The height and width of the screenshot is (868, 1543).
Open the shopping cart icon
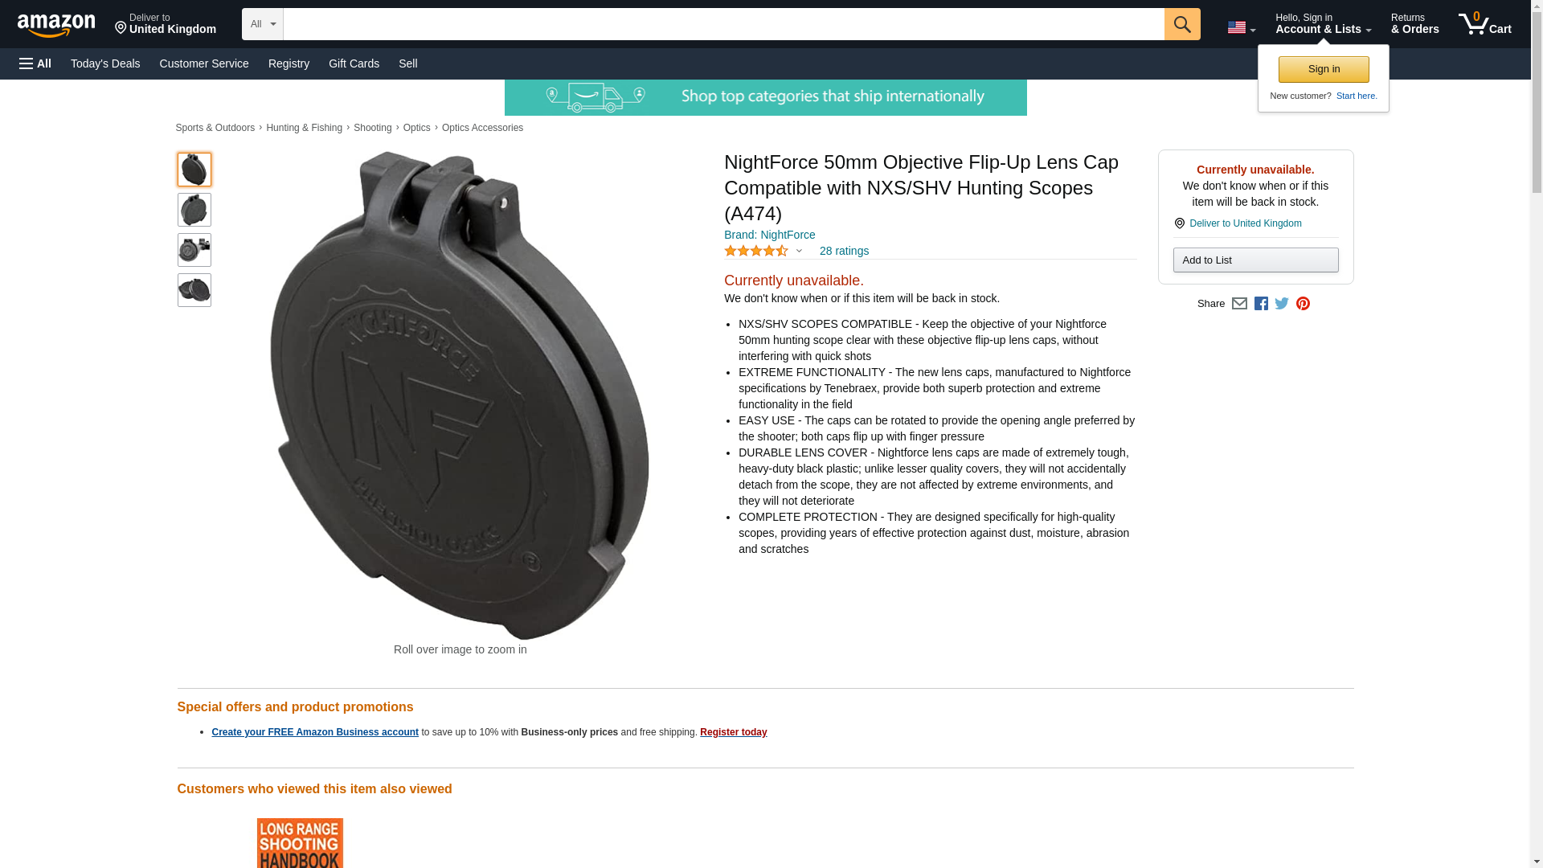click(1485, 24)
